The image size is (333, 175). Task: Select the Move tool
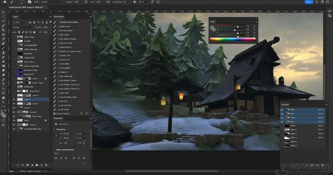point(4,12)
